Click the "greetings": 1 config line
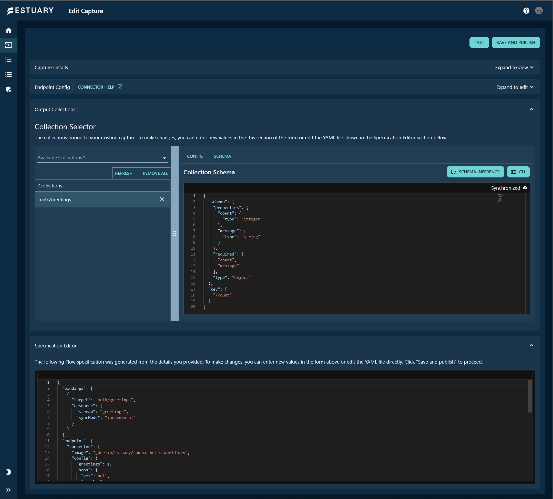Viewport: 553px width, 499px height. pos(94,464)
